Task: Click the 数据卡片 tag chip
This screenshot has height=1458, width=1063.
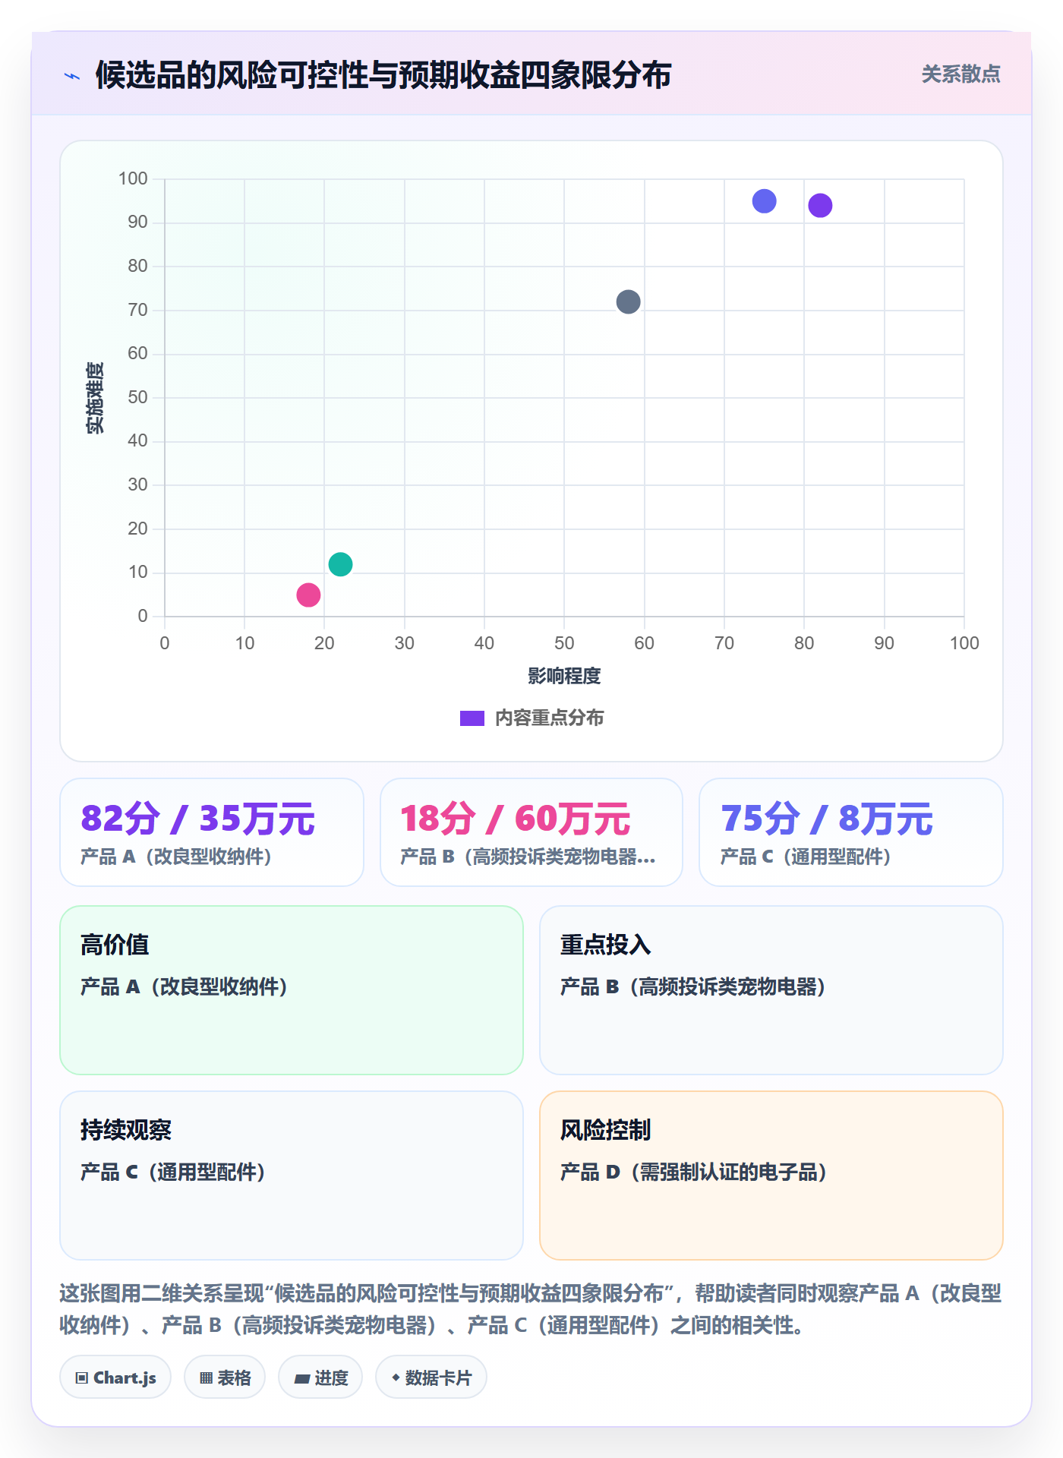Action: (431, 1378)
